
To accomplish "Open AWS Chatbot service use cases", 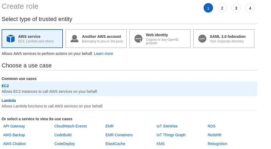I will (x=14, y=144).
